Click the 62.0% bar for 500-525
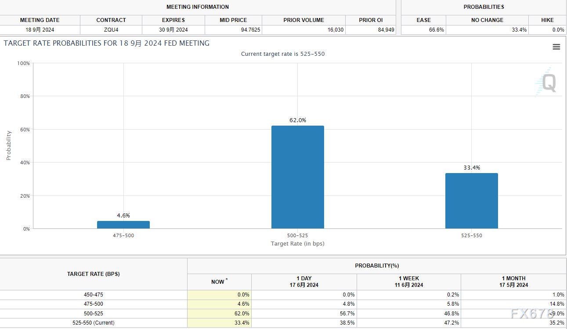The image size is (567, 329). point(297,177)
